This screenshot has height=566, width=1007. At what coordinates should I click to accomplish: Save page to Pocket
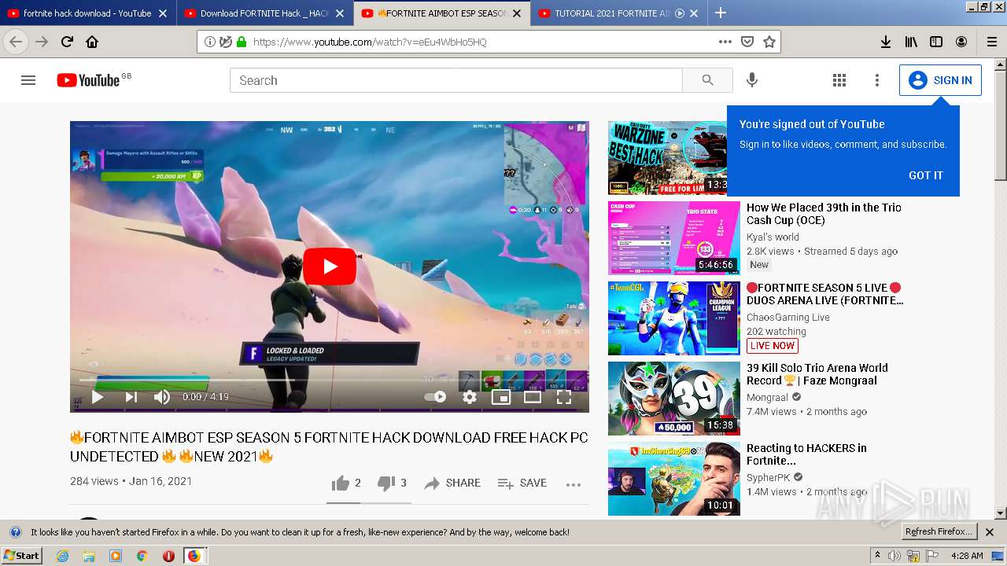(747, 42)
